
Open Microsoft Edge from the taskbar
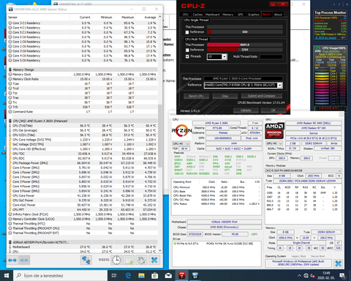(x=128, y=276)
